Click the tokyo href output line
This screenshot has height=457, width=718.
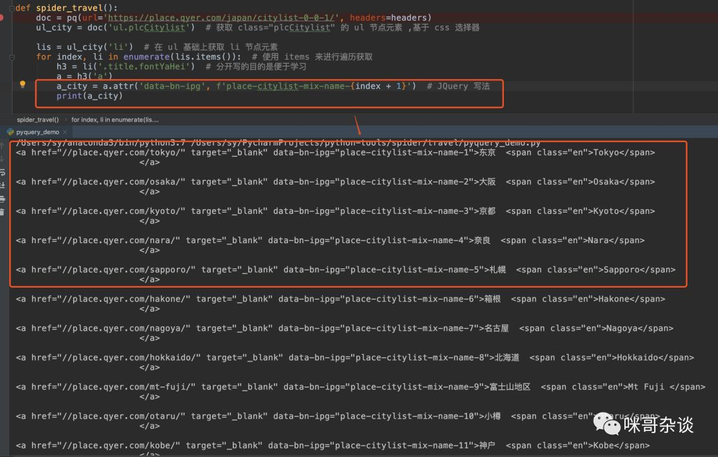(x=335, y=153)
